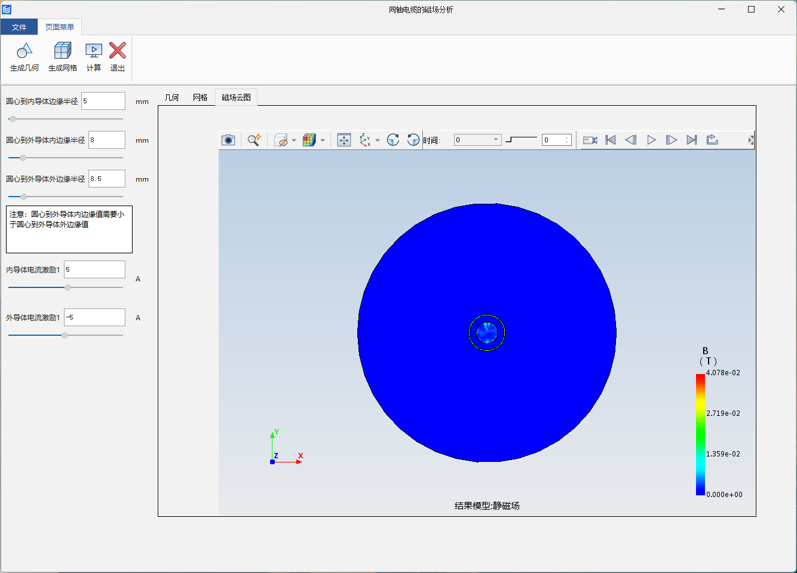Viewport: 797px width, 573px height.
Task: Play the animation
Action: point(652,140)
